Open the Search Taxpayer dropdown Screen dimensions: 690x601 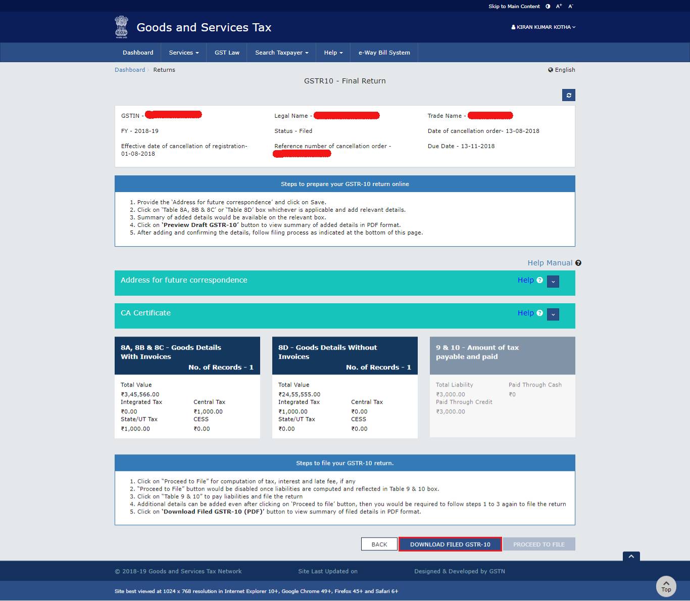click(281, 52)
